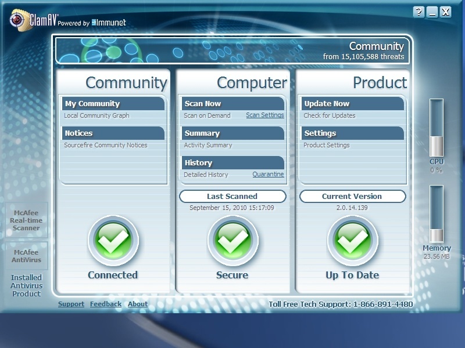The height and width of the screenshot is (348, 465).
Task: Click the CPU usage meter bar
Action: point(437,128)
